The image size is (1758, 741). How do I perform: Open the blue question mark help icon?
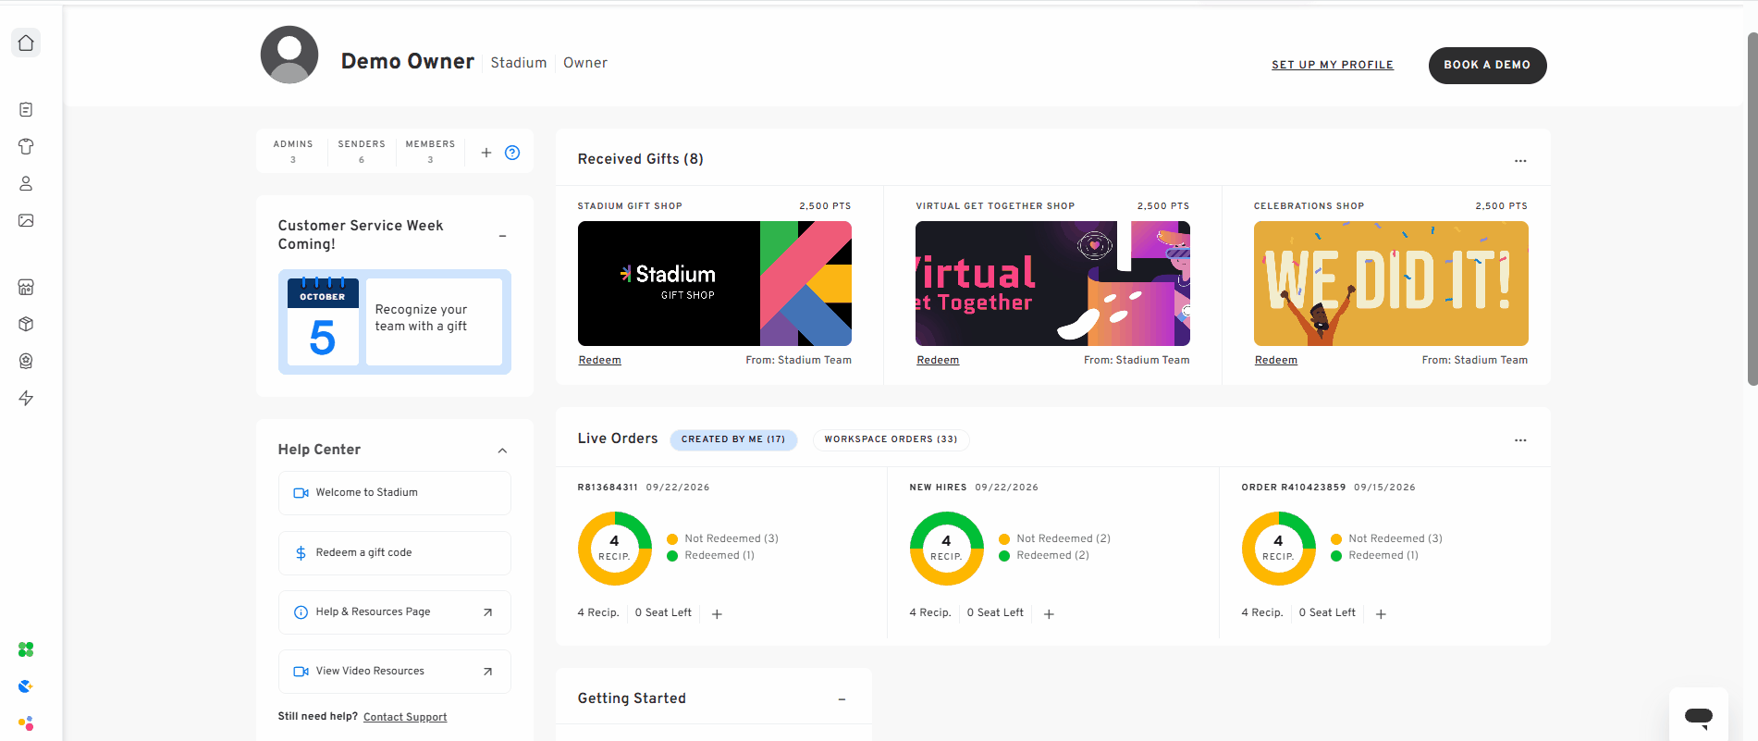[512, 153]
